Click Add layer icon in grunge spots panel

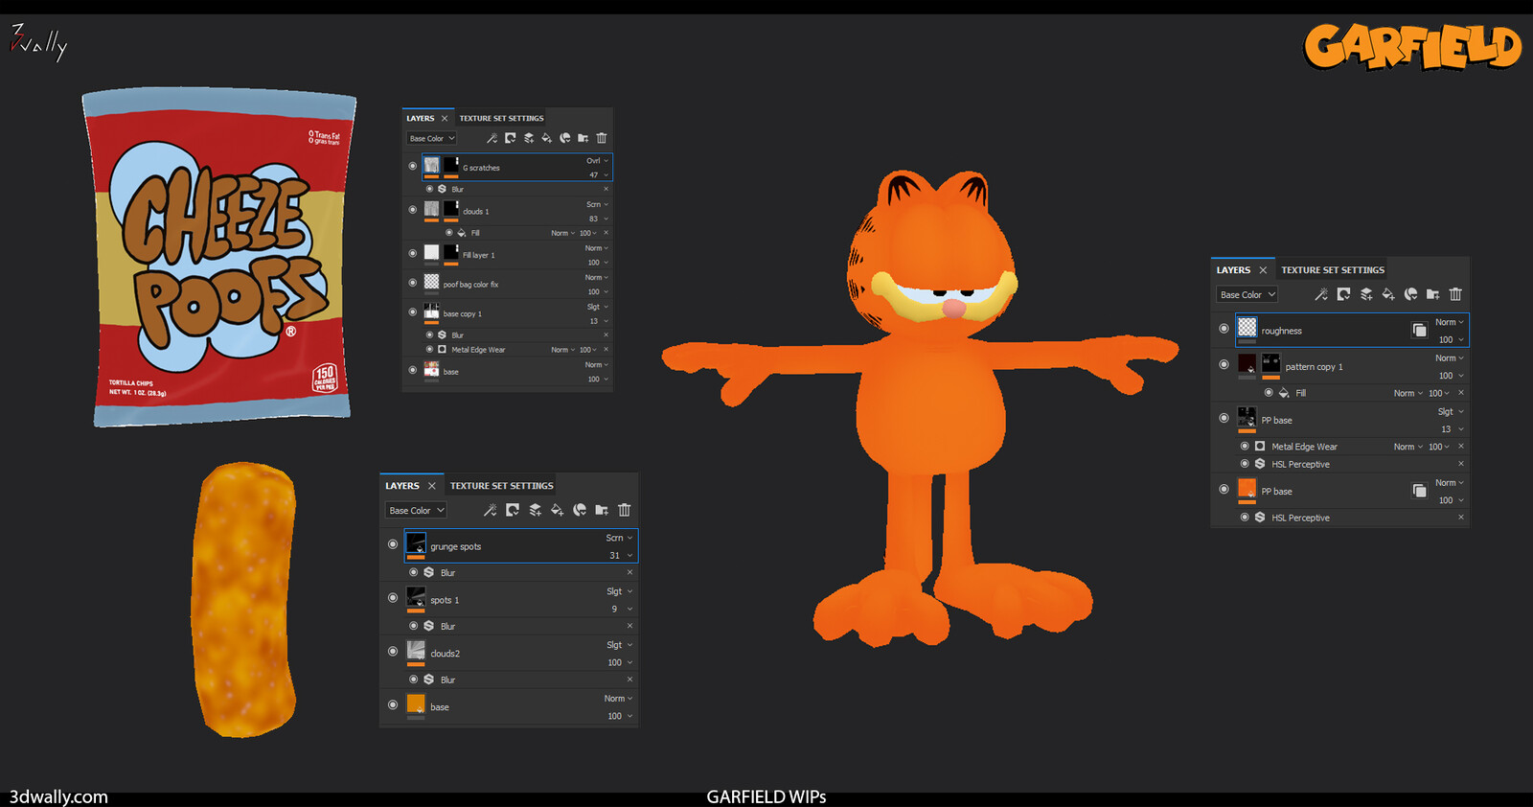coord(535,510)
